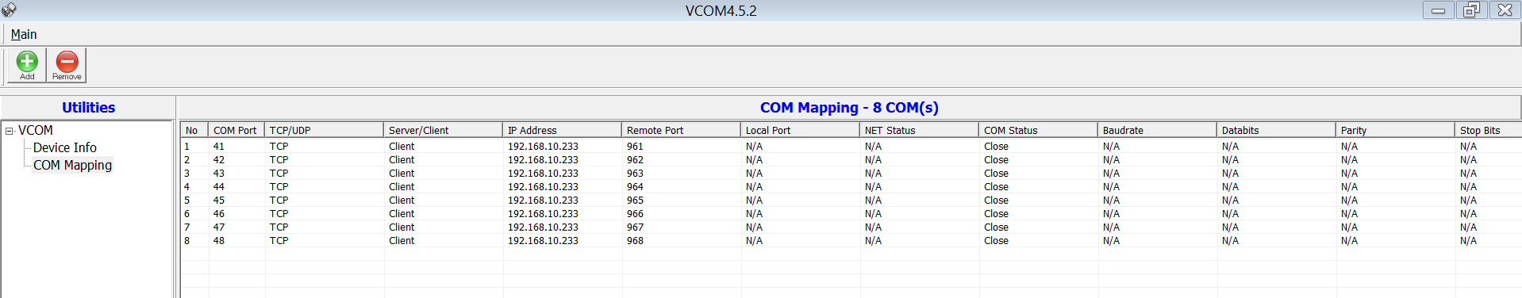Click the Stop Bits column header
Viewport: 1522px width, 298px height.
pos(1489,130)
